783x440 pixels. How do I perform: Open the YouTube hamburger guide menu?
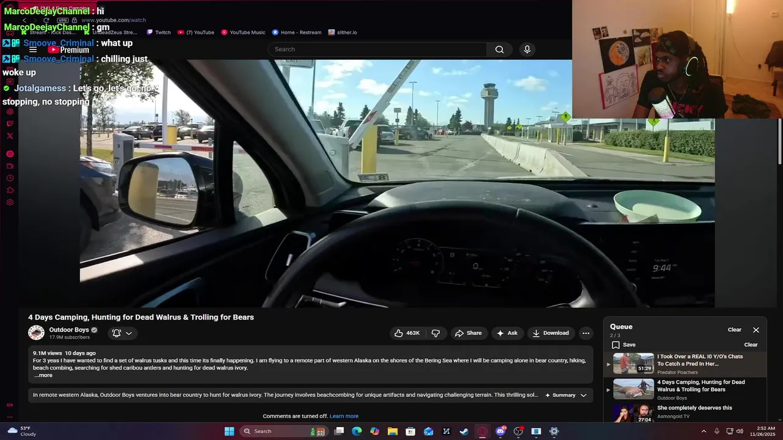click(x=33, y=50)
